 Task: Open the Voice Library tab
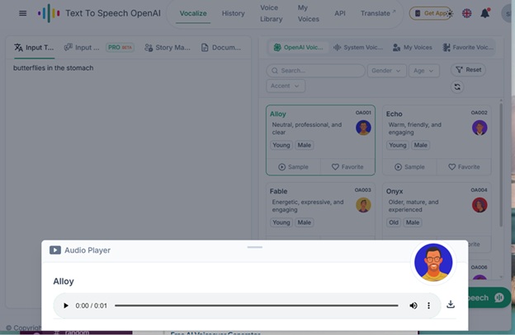(272, 13)
